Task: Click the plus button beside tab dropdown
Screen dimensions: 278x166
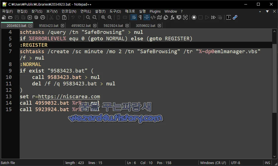Action: [x=260, y=11]
